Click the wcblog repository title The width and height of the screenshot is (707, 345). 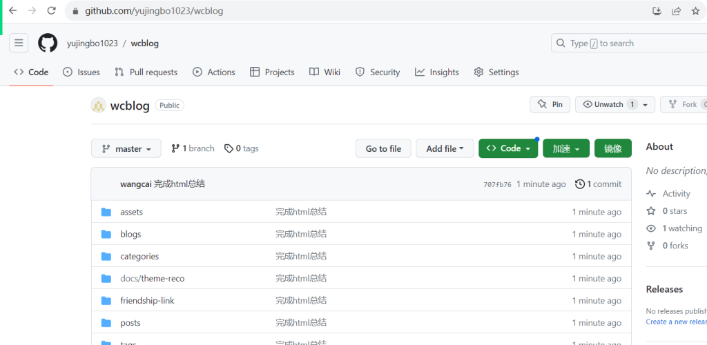(130, 106)
